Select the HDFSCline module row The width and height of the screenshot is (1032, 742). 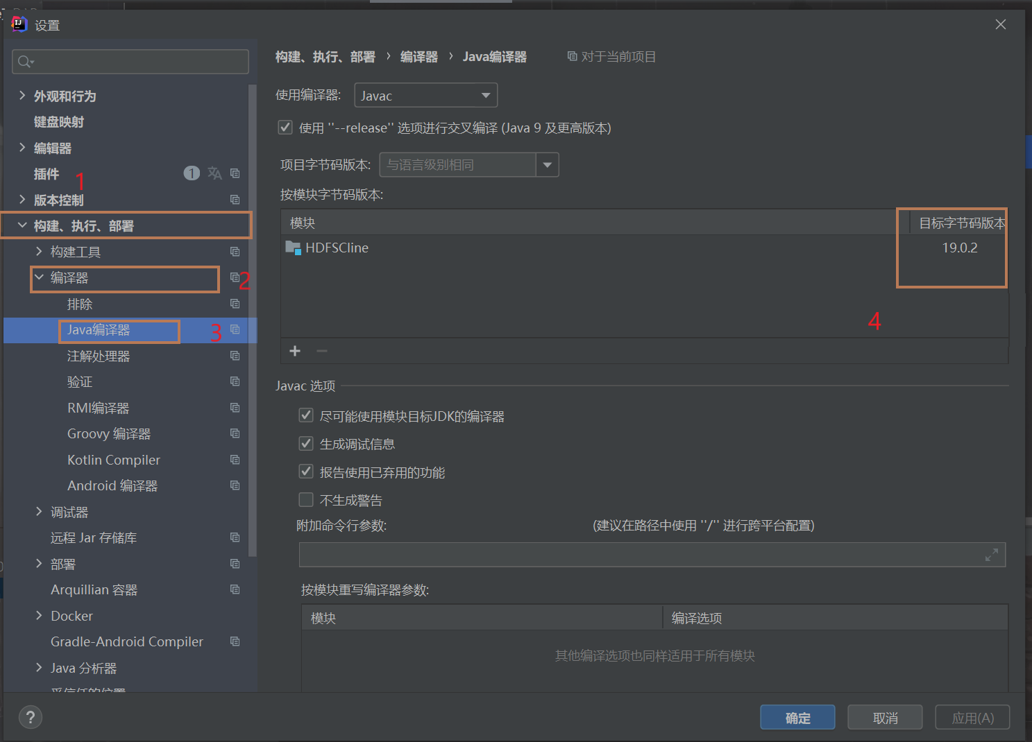click(x=644, y=248)
